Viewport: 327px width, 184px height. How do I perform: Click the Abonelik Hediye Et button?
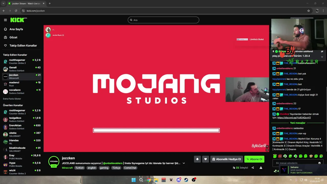coord(226,159)
